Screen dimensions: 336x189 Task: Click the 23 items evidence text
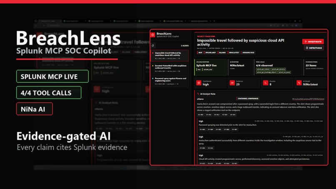click(x=311, y=66)
